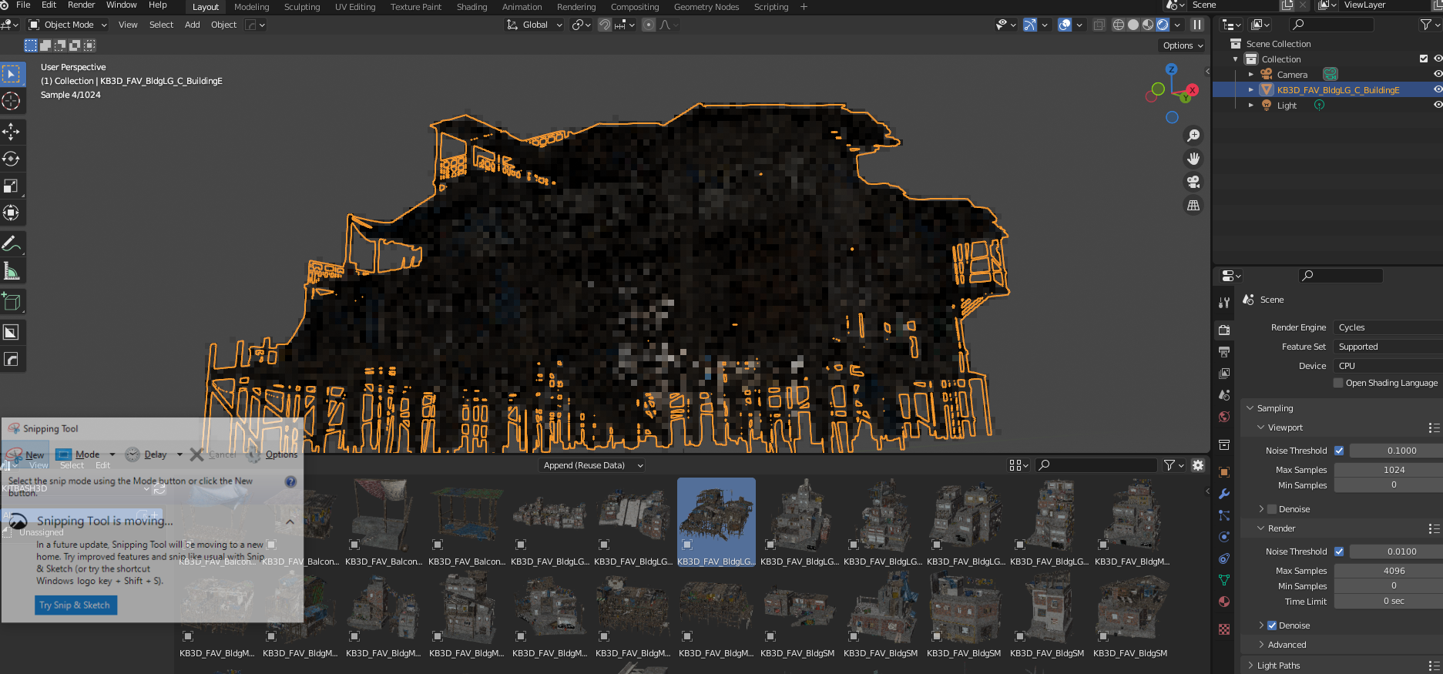Select the Scale tool
This screenshot has width=1443, height=674.
pyautogui.click(x=12, y=186)
